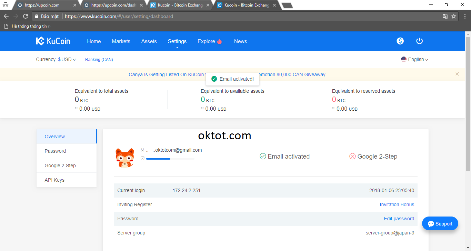Expand the USD currency dropdown

67,59
